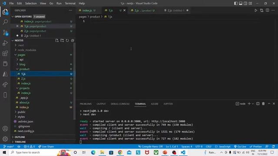Expand the .next folder

[21, 45]
